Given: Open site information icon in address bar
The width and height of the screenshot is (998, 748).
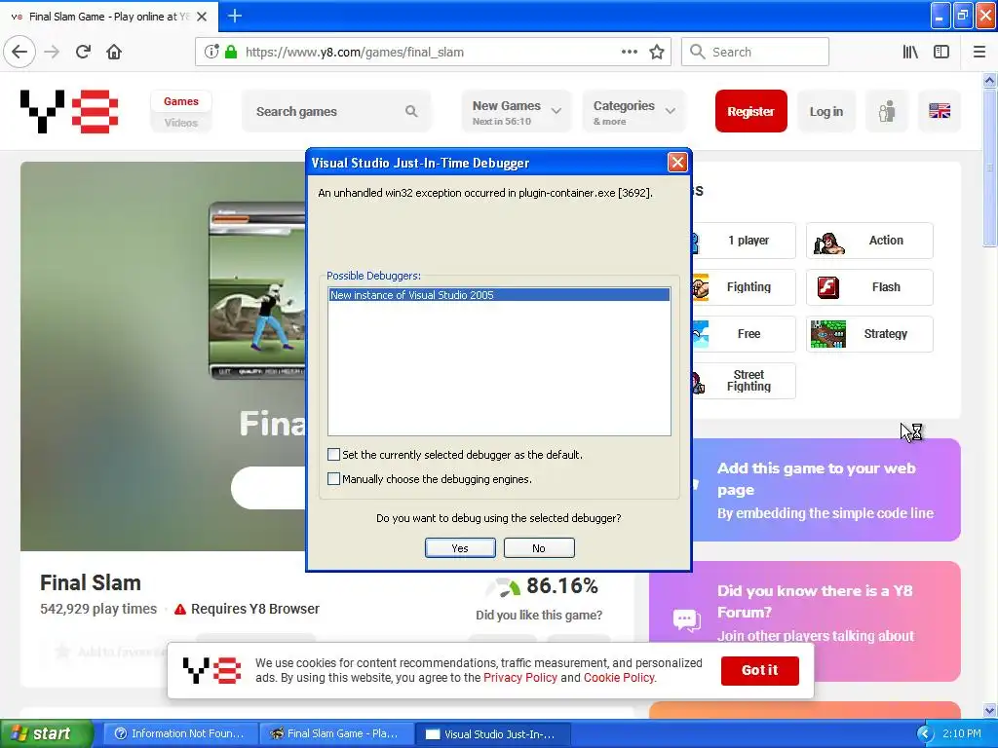Looking at the screenshot, I should tap(211, 52).
